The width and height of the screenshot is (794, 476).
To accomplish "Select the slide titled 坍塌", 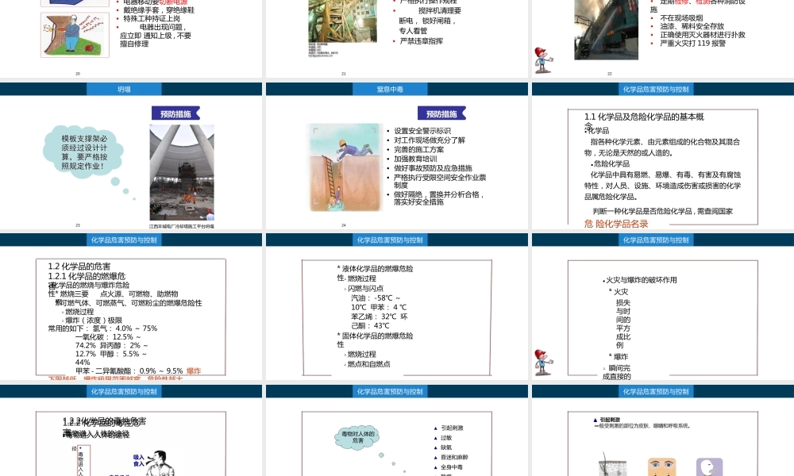I will pyautogui.click(x=131, y=155).
